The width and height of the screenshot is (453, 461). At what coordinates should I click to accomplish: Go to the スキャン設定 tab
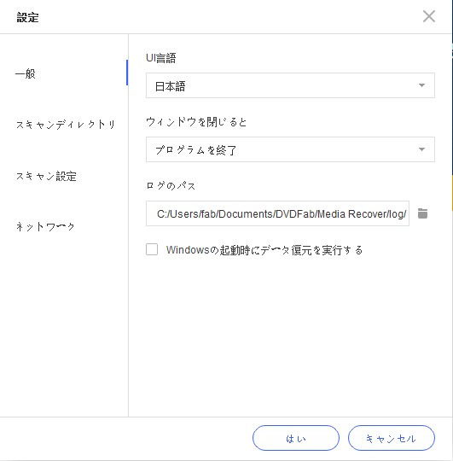(x=46, y=176)
